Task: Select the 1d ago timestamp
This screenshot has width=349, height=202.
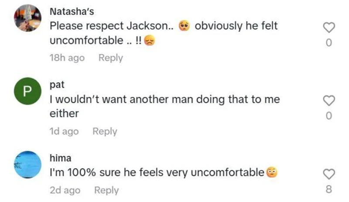Action: (x=64, y=131)
